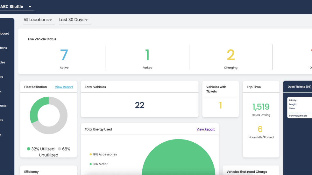Open the Last 30 Days date range dropdown

[74, 20]
